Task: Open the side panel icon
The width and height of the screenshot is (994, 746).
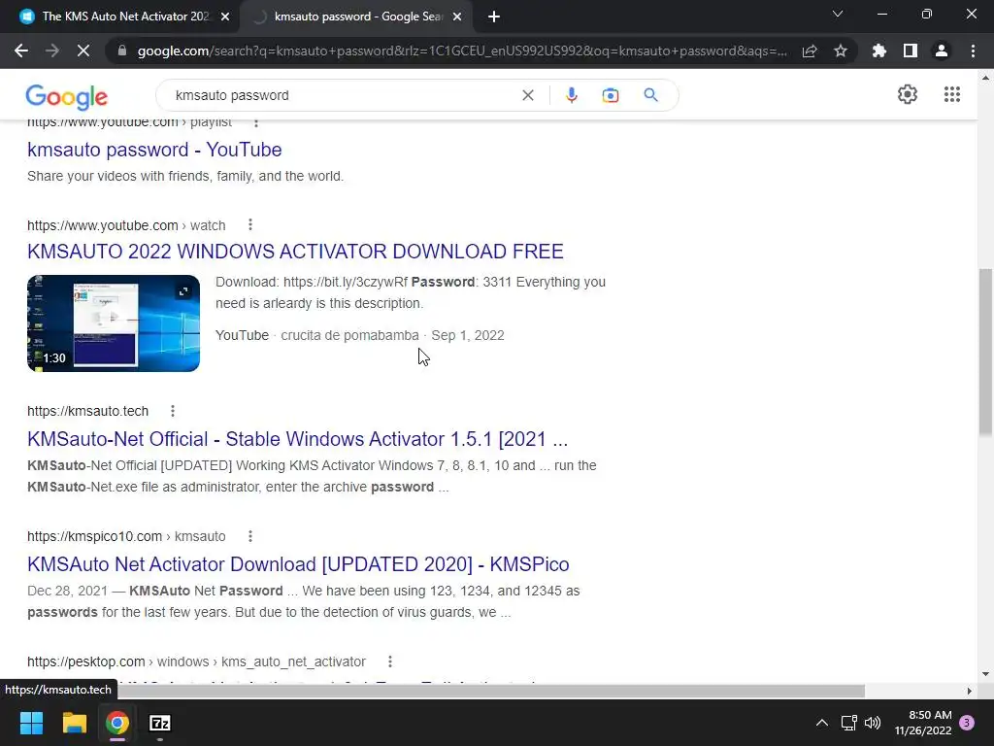Action: point(911,51)
